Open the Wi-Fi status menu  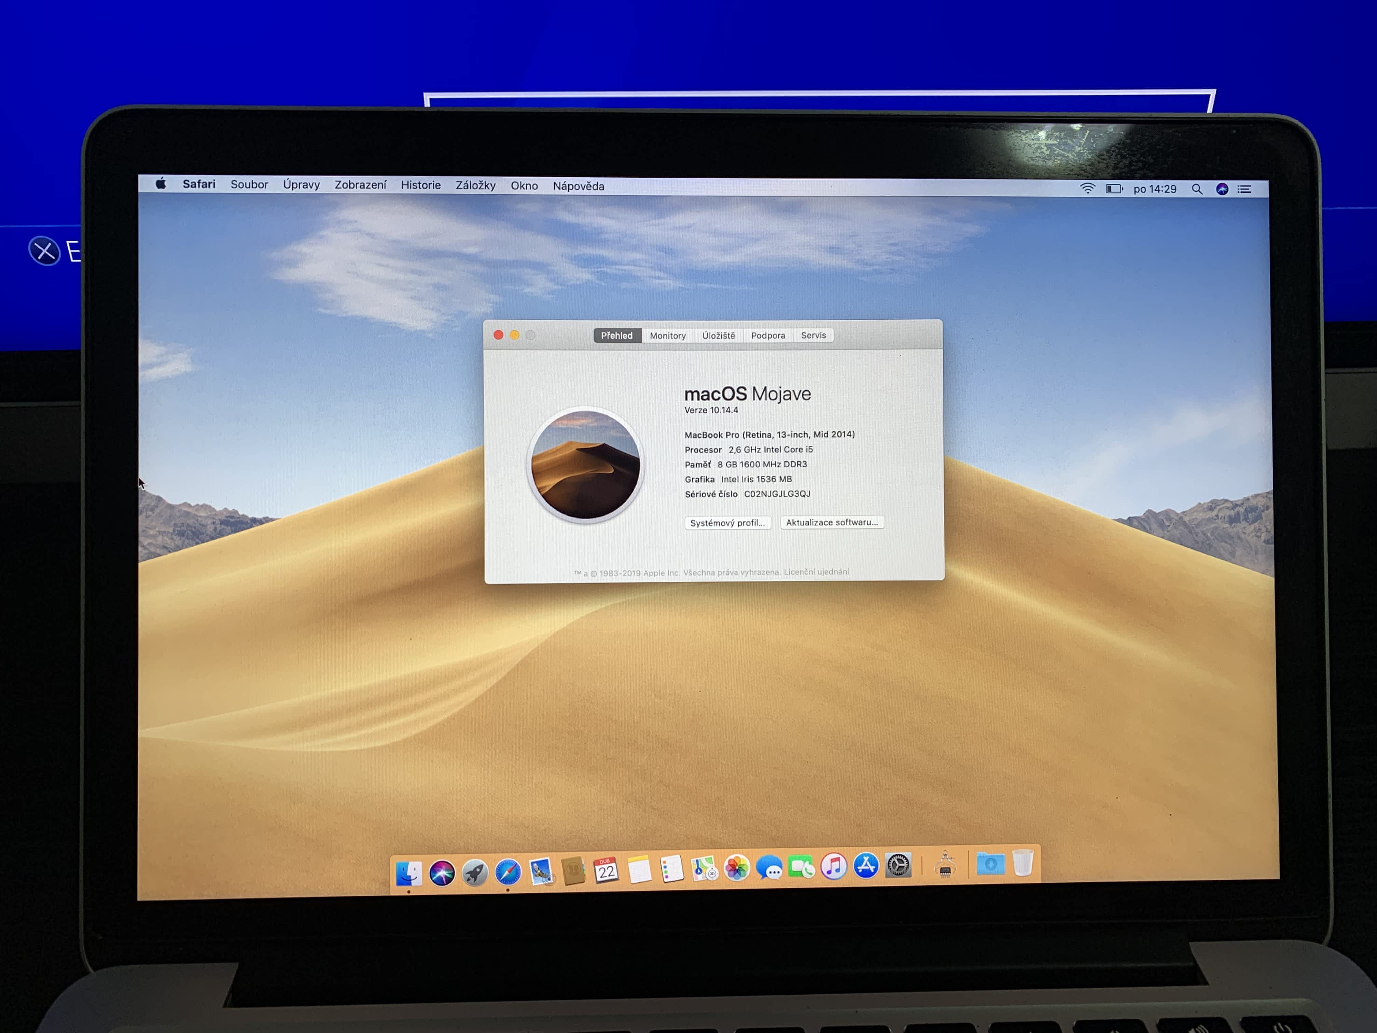click(x=1087, y=189)
